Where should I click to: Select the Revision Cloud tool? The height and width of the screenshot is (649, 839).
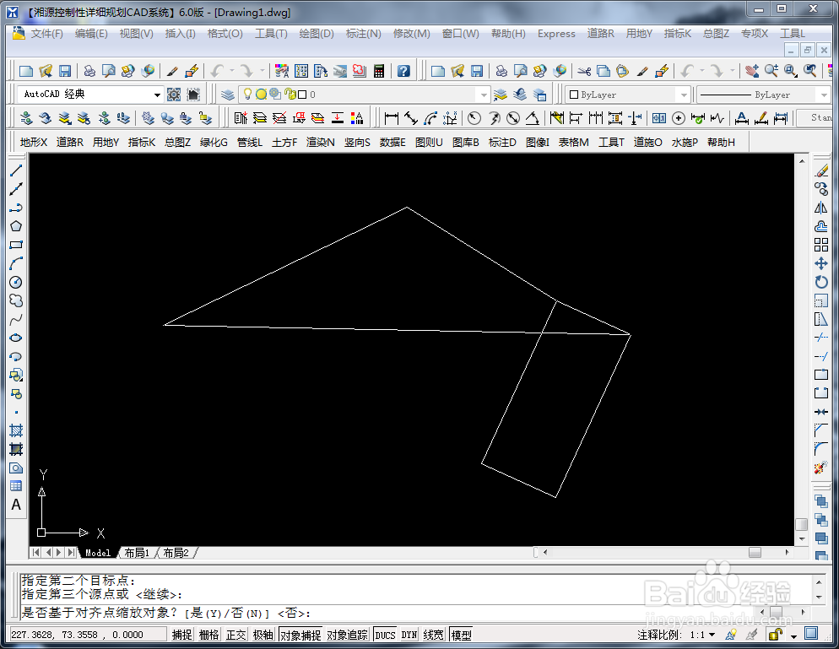[x=16, y=300]
